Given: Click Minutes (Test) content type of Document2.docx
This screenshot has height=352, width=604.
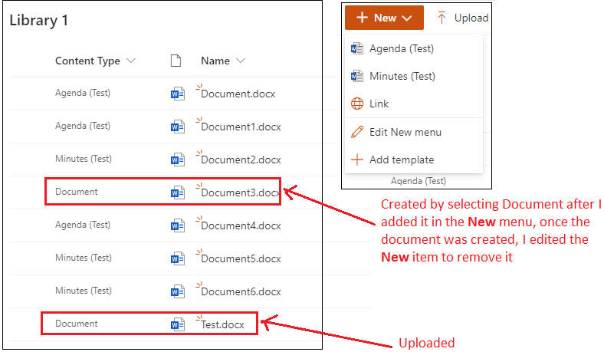Looking at the screenshot, I should [84, 159].
